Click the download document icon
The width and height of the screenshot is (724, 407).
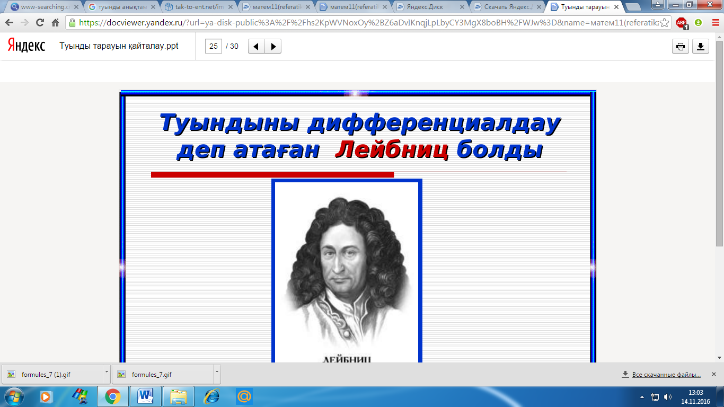pyautogui.click(x=701, y=46)
